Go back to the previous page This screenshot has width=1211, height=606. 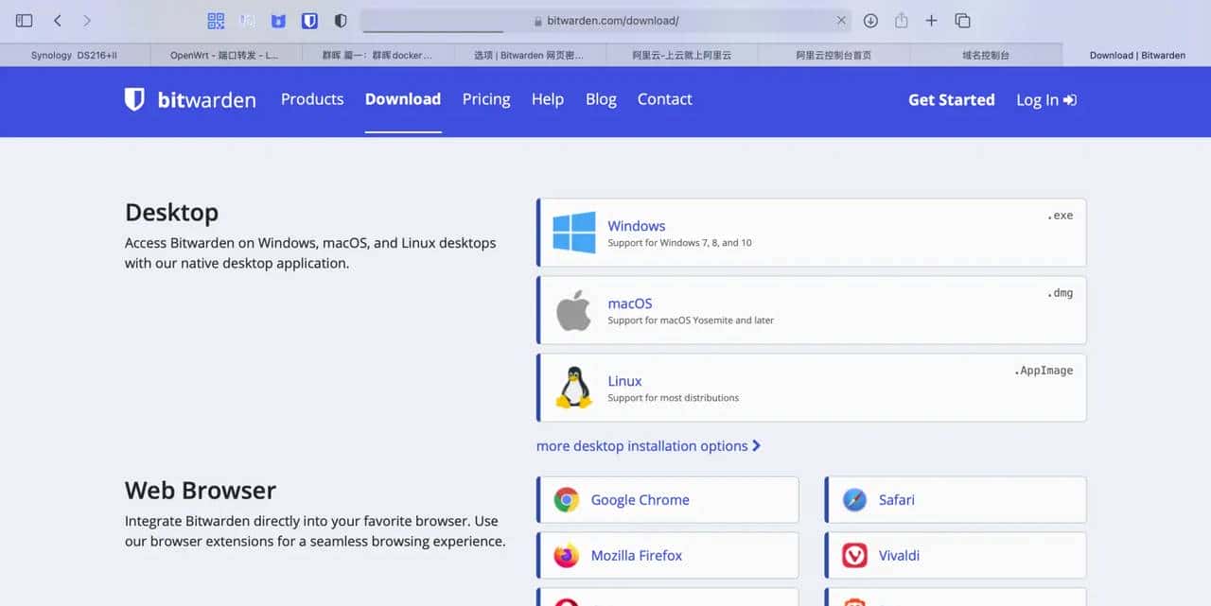(58, 21)
